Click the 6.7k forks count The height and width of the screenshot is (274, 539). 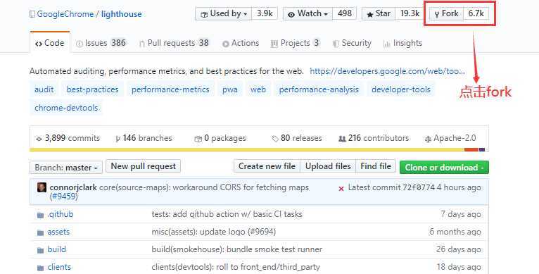(x=476, y=13)
